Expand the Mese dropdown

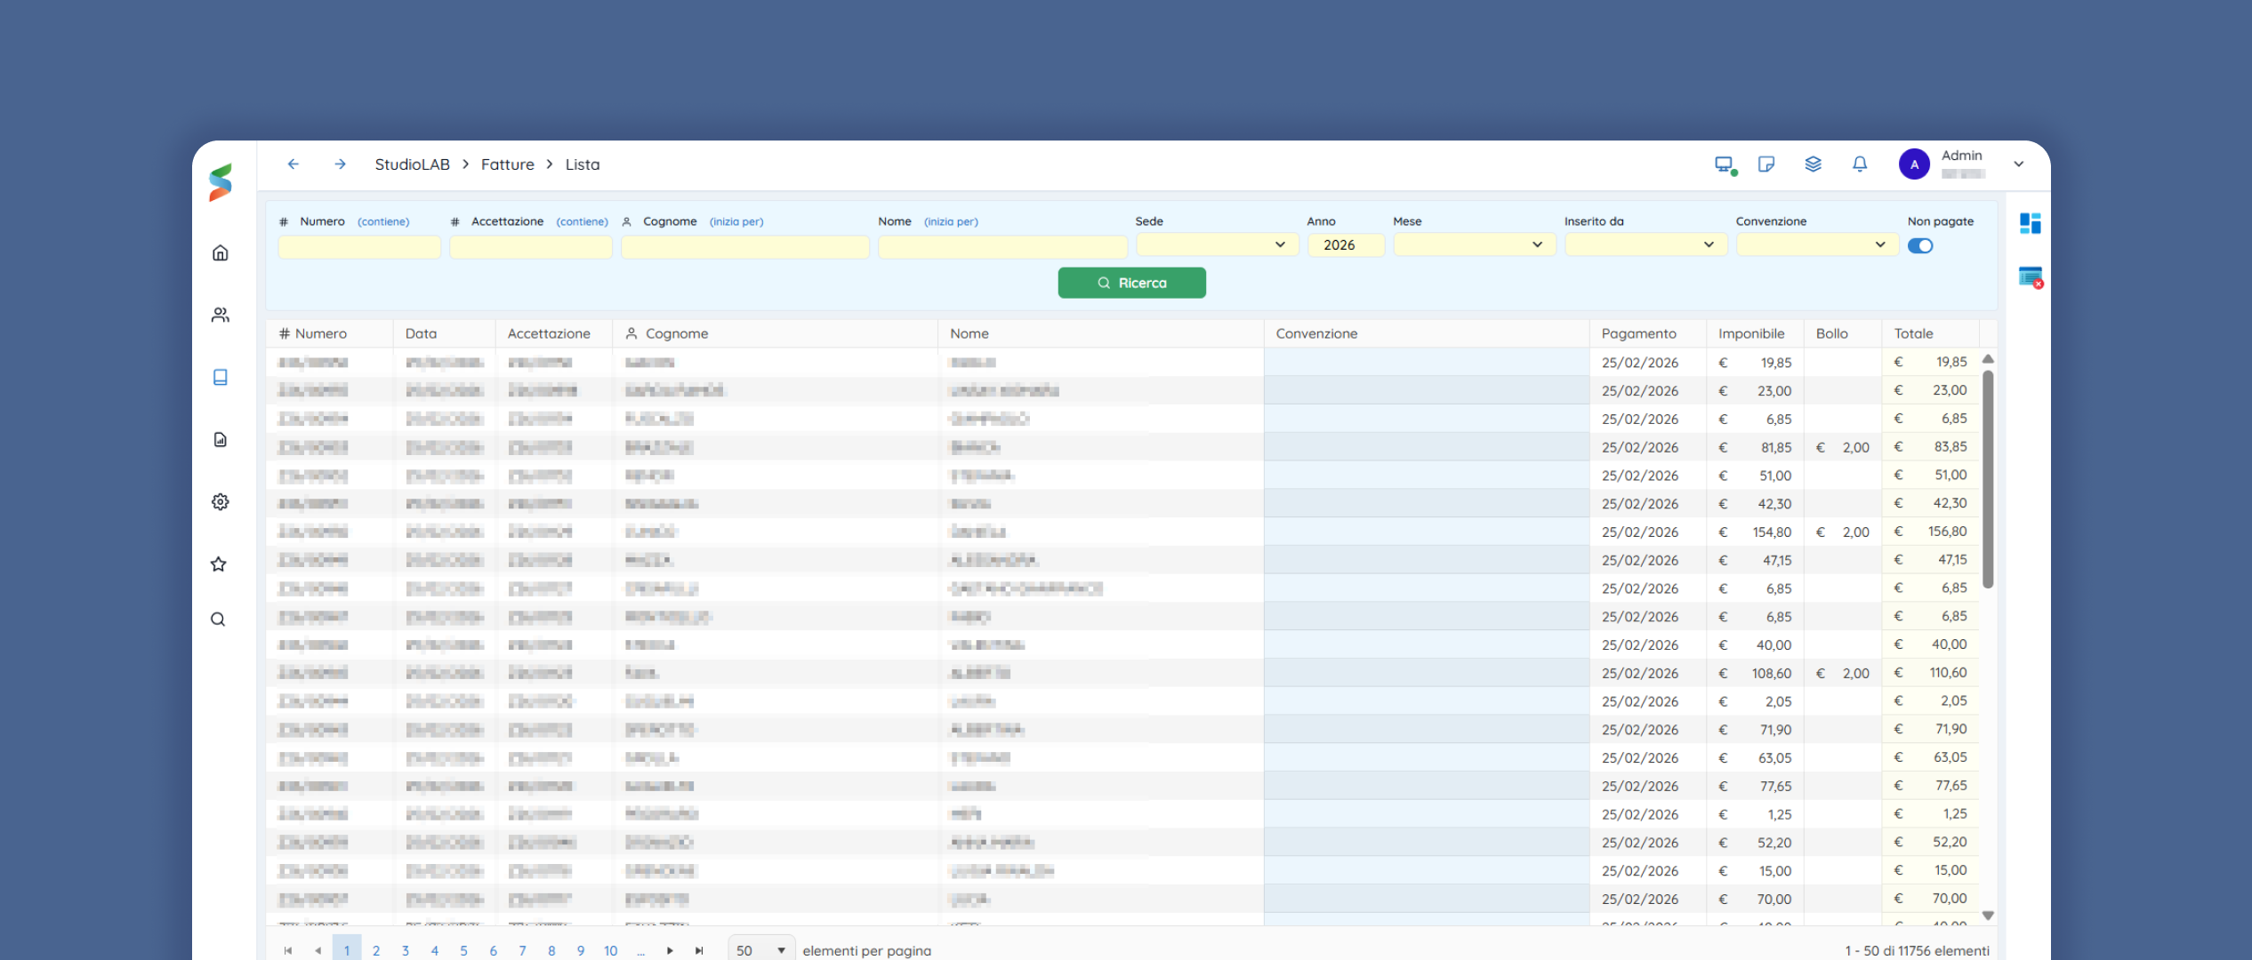[1474, 244]
